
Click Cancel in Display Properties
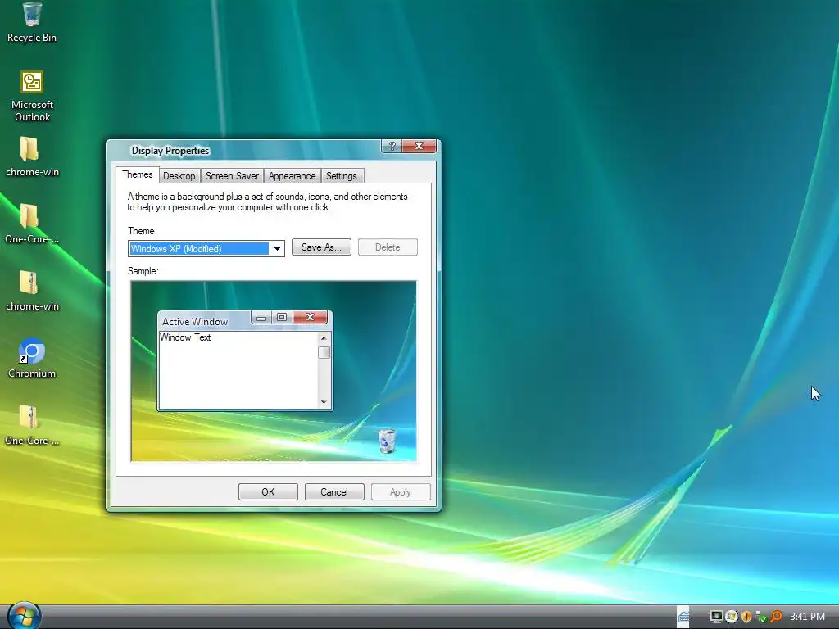pyautogui.click(x=334, y=492)
